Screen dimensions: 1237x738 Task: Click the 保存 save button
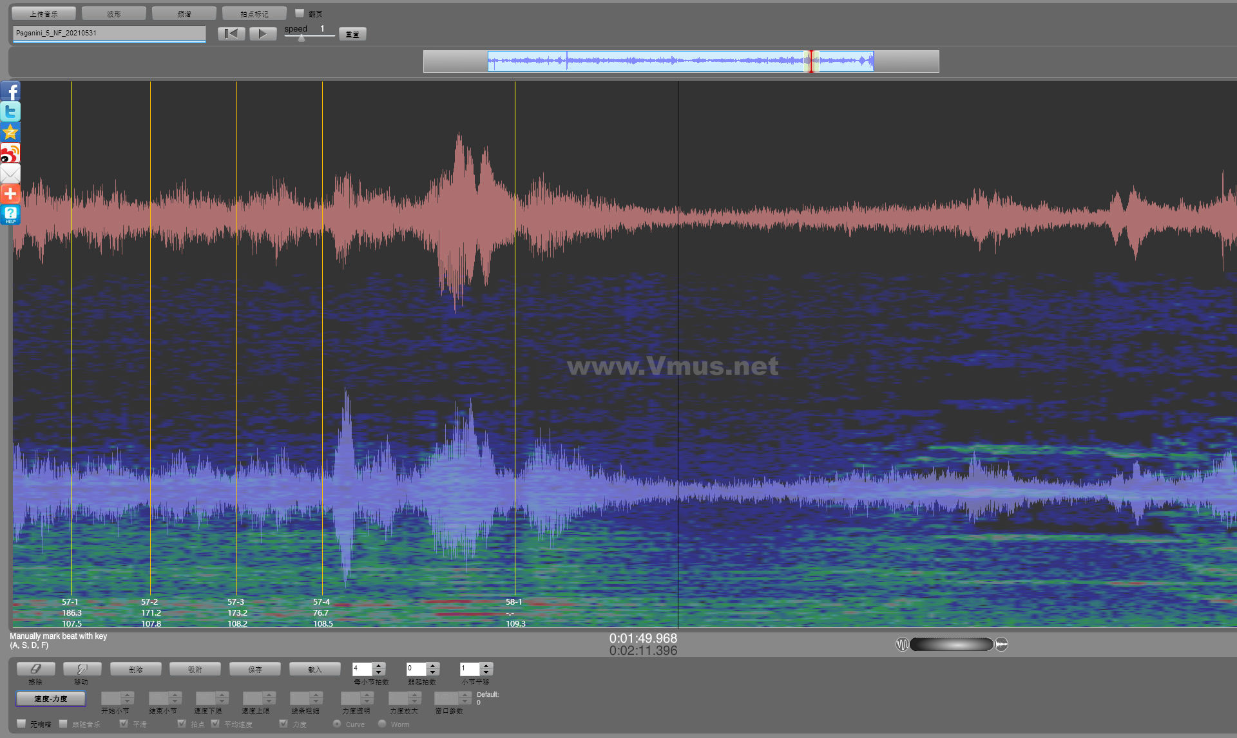coord(255,669)
